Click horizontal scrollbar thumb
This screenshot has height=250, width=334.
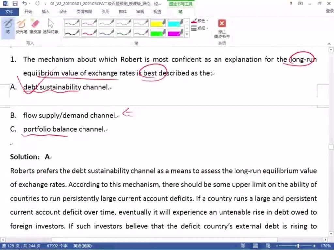pos(164,240)
